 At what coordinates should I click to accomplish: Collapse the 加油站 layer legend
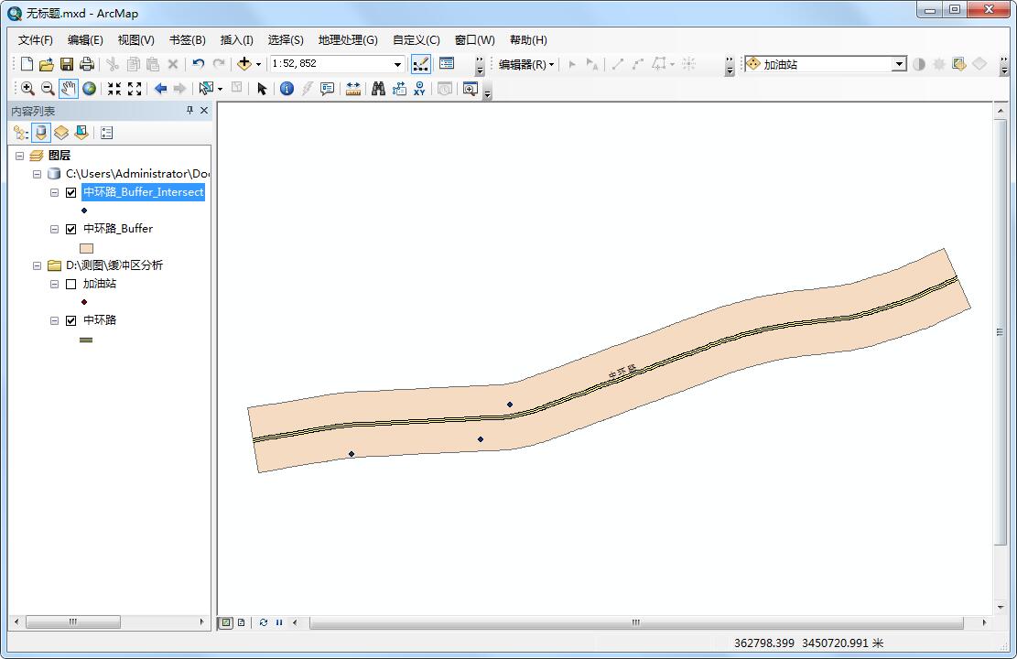[x=55, y=284]
